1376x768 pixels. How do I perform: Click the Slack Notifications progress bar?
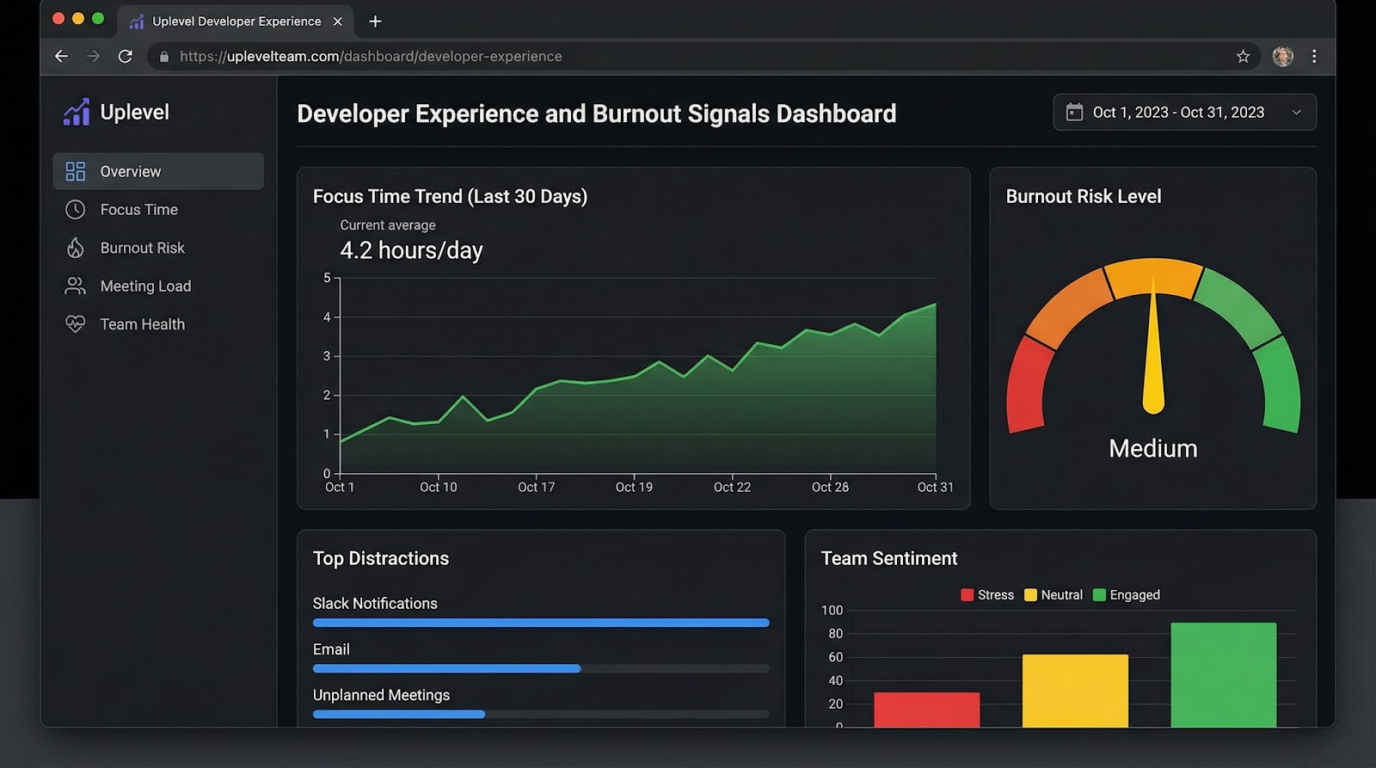point(540,623)
